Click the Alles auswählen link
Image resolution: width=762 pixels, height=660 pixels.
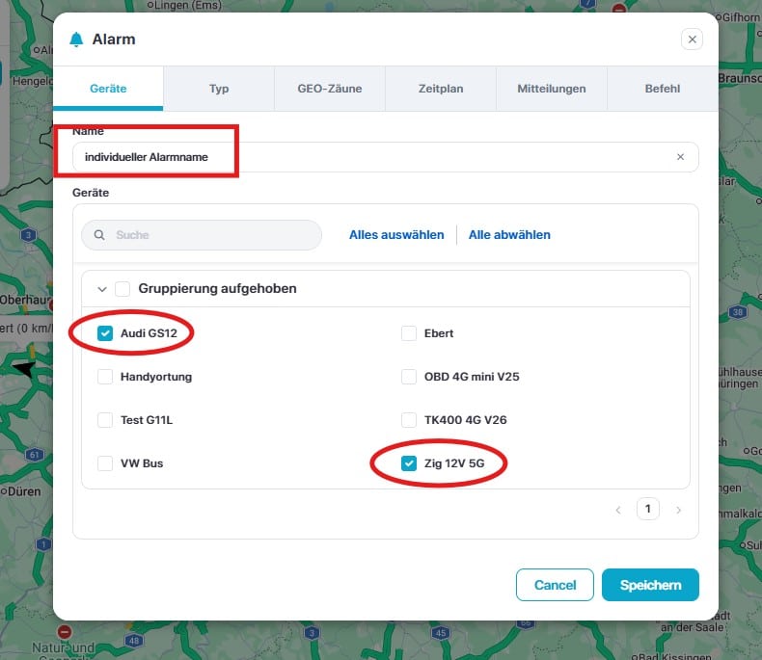(396, 235)
